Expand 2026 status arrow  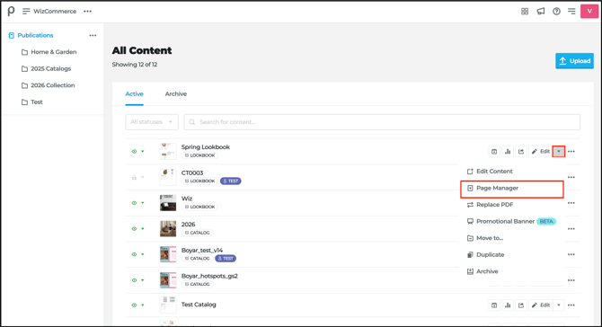[x=143, y=229]
